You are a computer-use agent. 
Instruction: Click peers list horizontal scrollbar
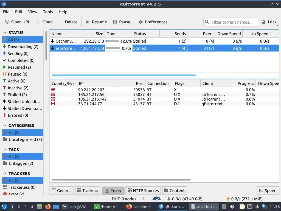[121, 180]
